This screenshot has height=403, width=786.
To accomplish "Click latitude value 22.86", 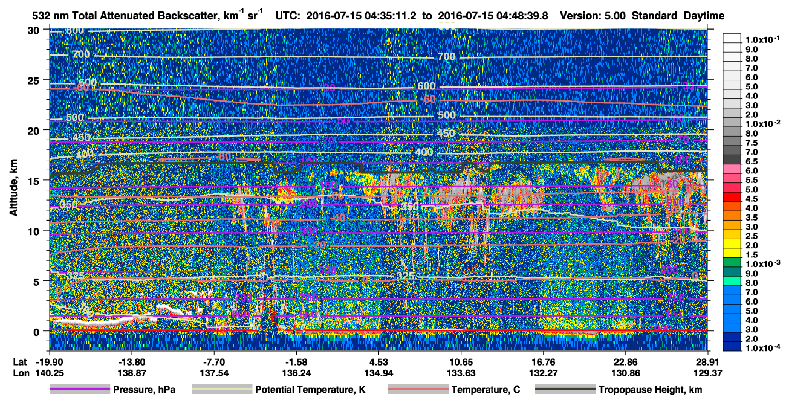I will 626,361.
